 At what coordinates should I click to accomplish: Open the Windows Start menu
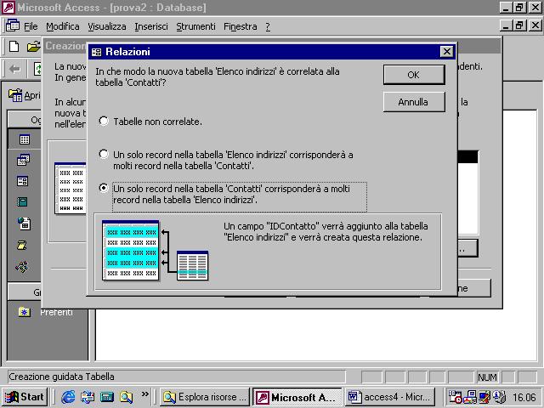25,397
